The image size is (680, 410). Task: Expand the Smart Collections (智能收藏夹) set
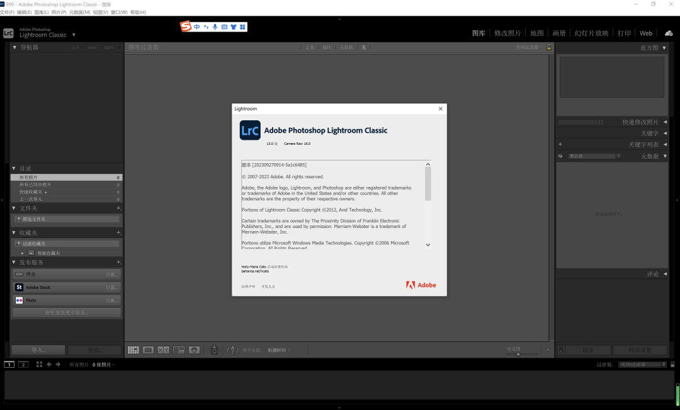click(x=23, y=253)
